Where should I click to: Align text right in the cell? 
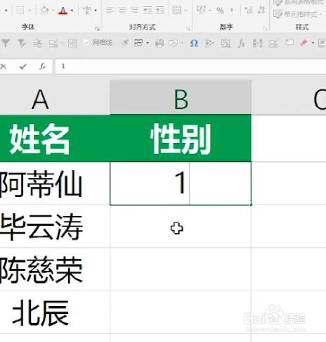[134, 11]
